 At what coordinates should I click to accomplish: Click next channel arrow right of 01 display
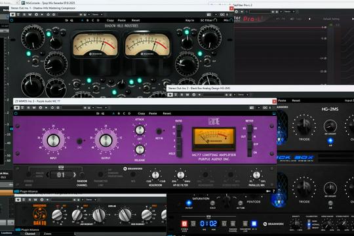coord(75,174)
